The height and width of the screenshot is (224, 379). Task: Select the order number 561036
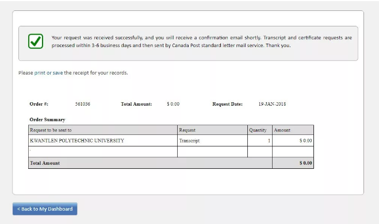click(x=83, y=104)
